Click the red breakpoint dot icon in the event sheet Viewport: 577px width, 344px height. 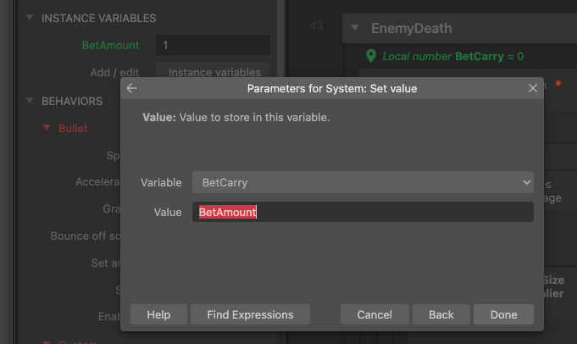[x=558, y=83]
